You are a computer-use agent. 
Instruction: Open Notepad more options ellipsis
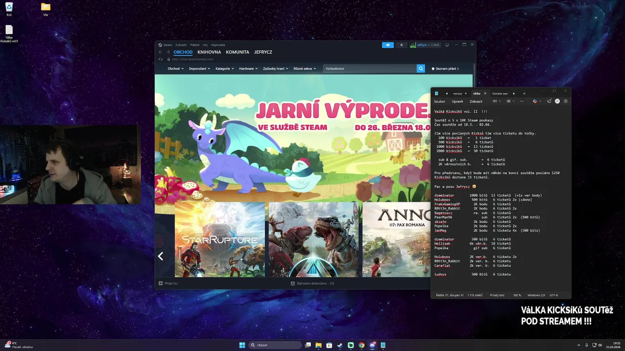521,101
